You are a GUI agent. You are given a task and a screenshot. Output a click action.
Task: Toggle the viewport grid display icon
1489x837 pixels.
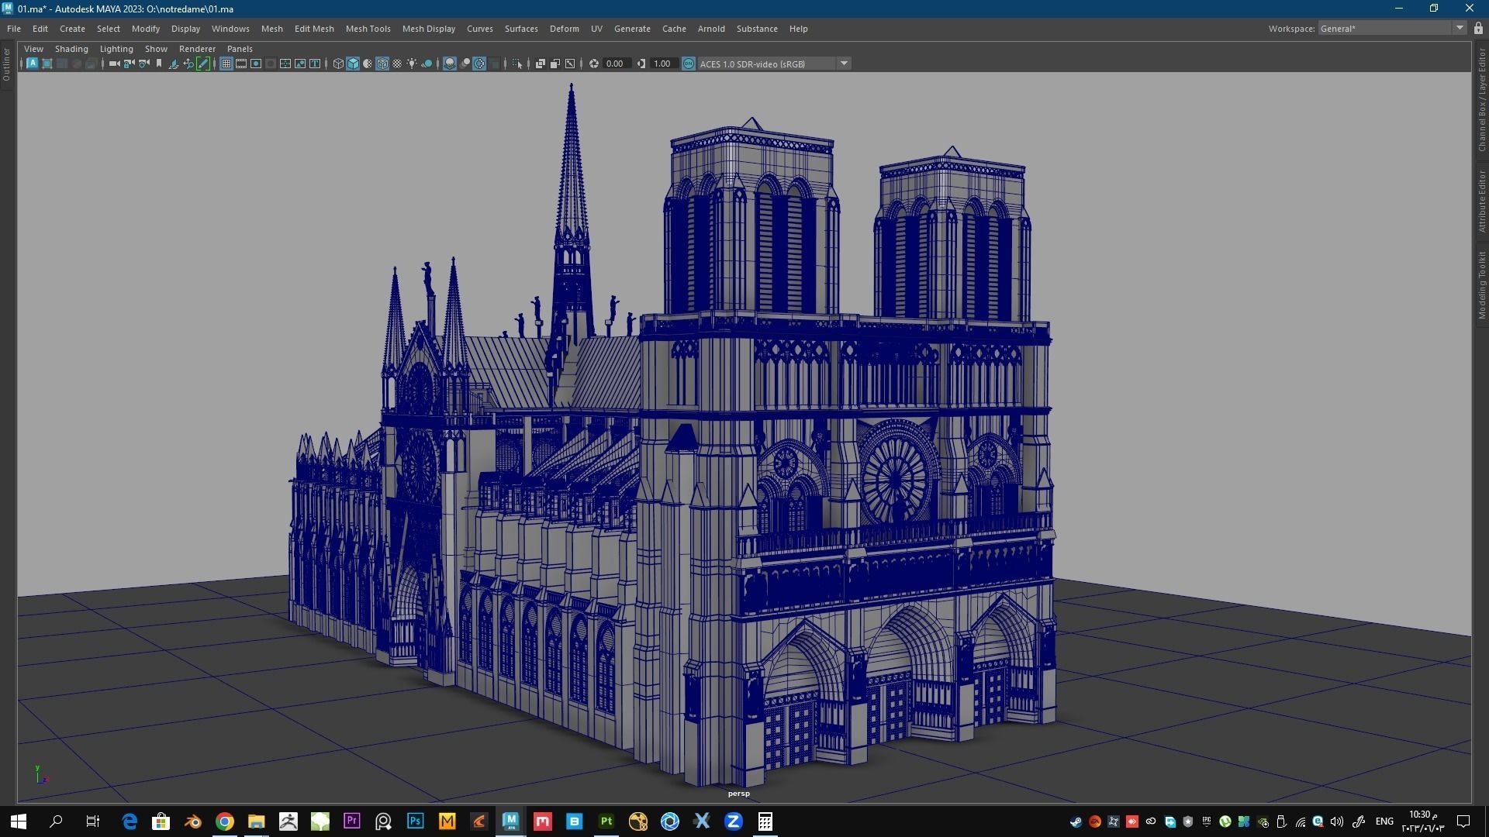(226, 64)
